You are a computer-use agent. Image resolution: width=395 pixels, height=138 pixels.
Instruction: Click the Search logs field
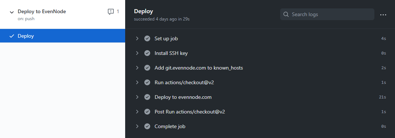[327, 14]
